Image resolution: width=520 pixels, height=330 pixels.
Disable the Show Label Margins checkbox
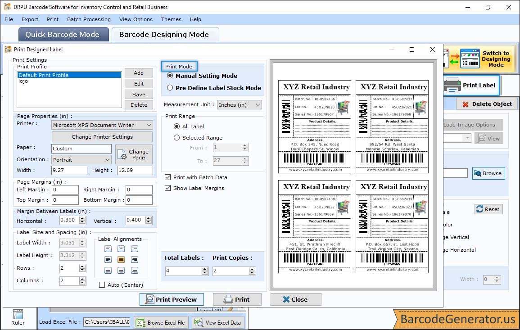click(x=168, y=188)
